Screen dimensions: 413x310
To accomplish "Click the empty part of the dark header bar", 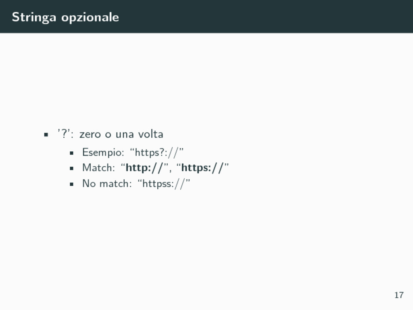I will click(263, 16).
